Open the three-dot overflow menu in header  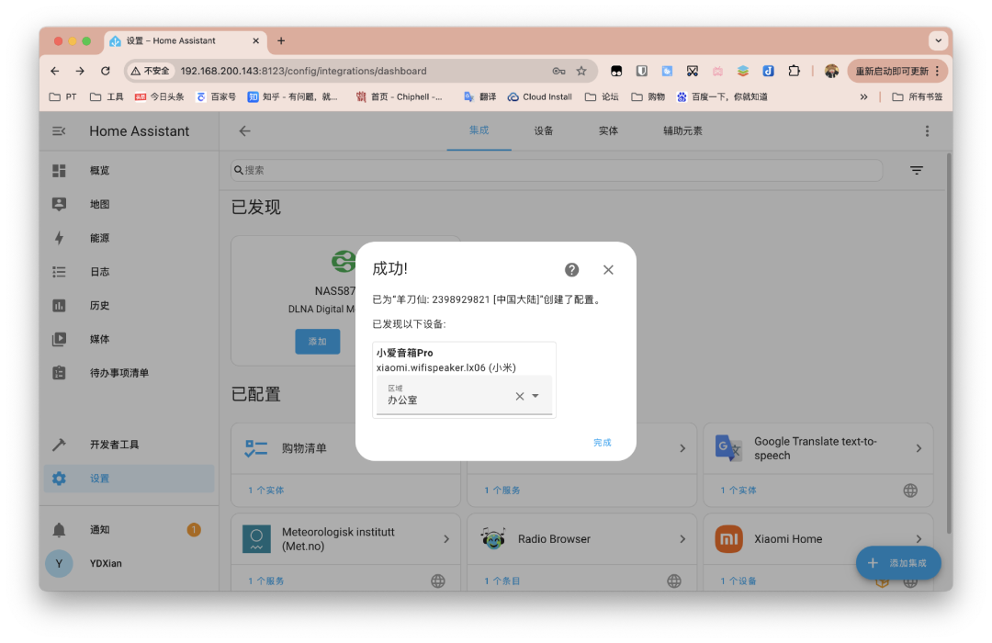(x=927, y=131)
